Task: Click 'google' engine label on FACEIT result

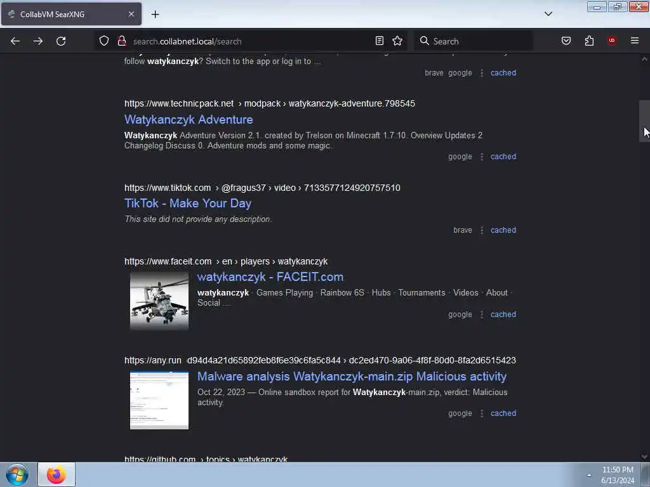Action: (460, 315)
